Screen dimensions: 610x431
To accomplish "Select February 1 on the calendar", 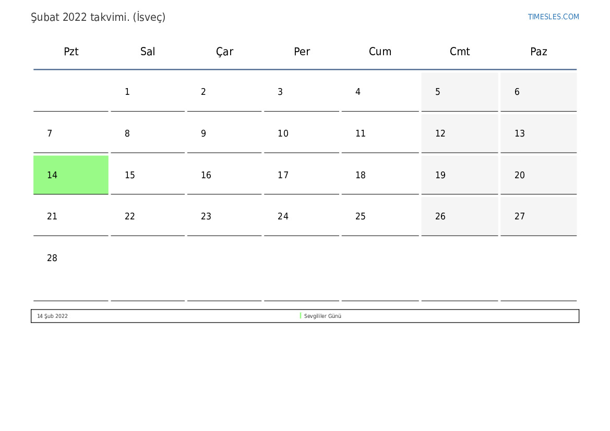I will pyautogui.click(x=148, y=92).
